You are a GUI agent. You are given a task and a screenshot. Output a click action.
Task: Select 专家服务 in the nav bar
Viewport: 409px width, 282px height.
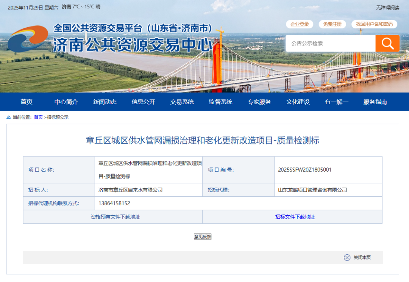tap(259, 102)
